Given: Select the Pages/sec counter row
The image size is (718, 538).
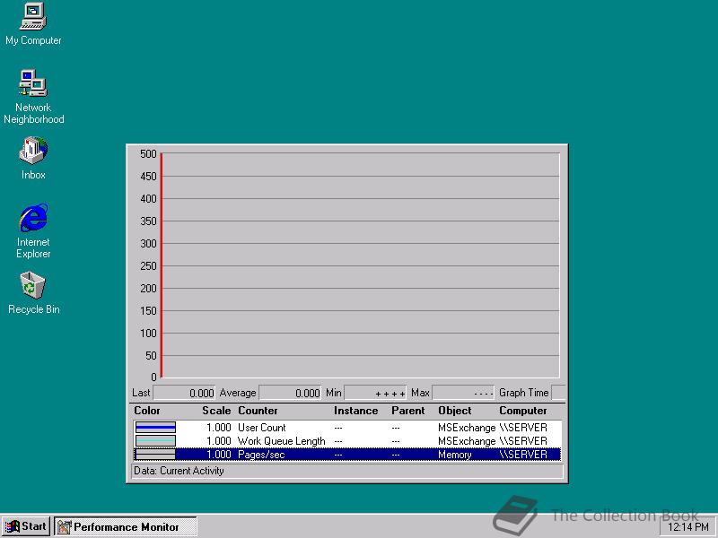Looking at the screenshot, I should (x=347, y=455).
